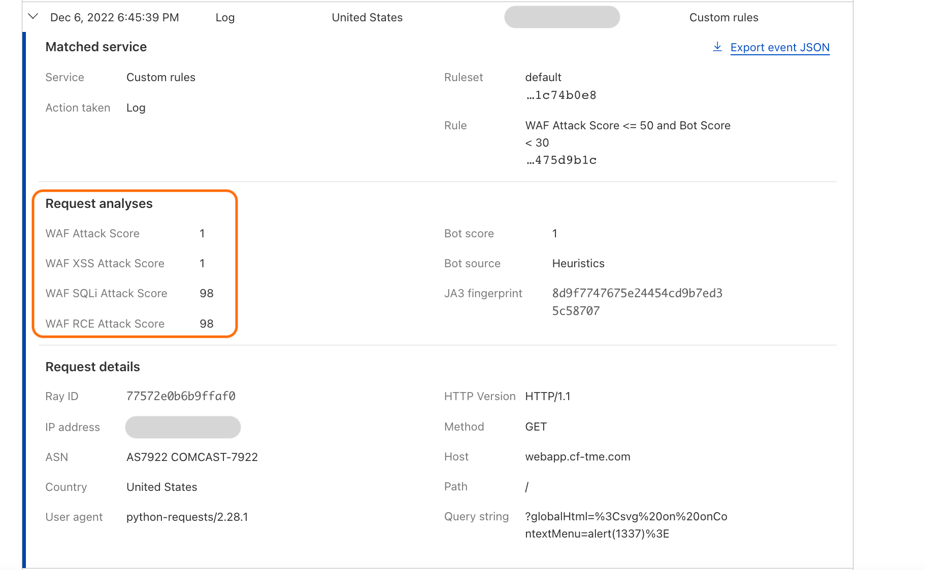
Task: Click the WAF SQLi Attack Score value 98
Action: click(207, 293)
